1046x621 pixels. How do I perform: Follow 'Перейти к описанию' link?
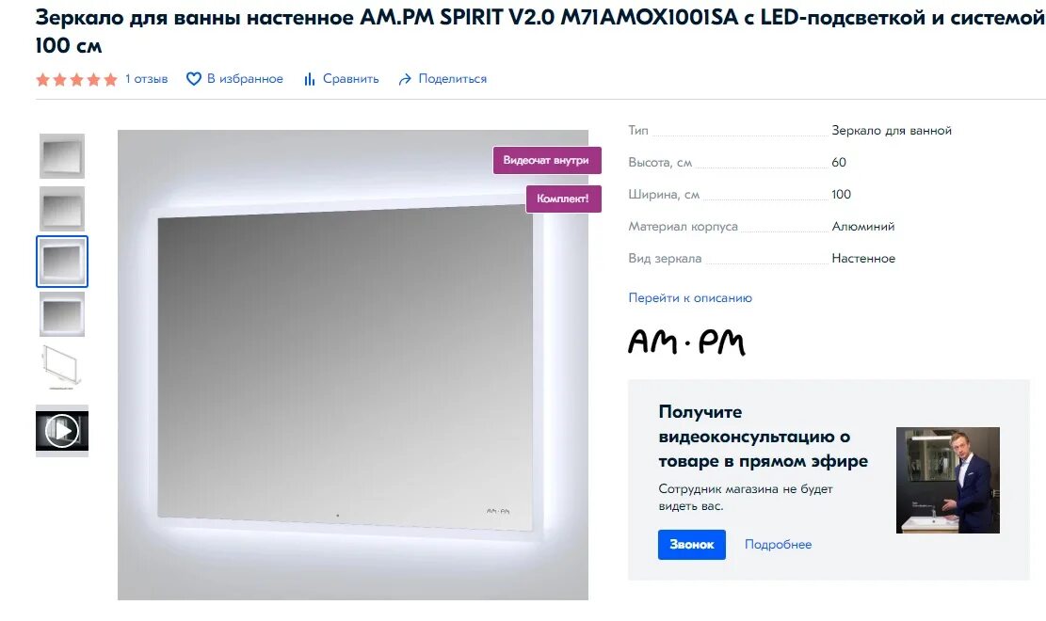tap(690, 297)
